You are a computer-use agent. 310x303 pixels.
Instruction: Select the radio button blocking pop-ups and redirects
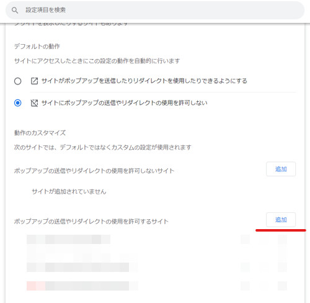(18, 103)
